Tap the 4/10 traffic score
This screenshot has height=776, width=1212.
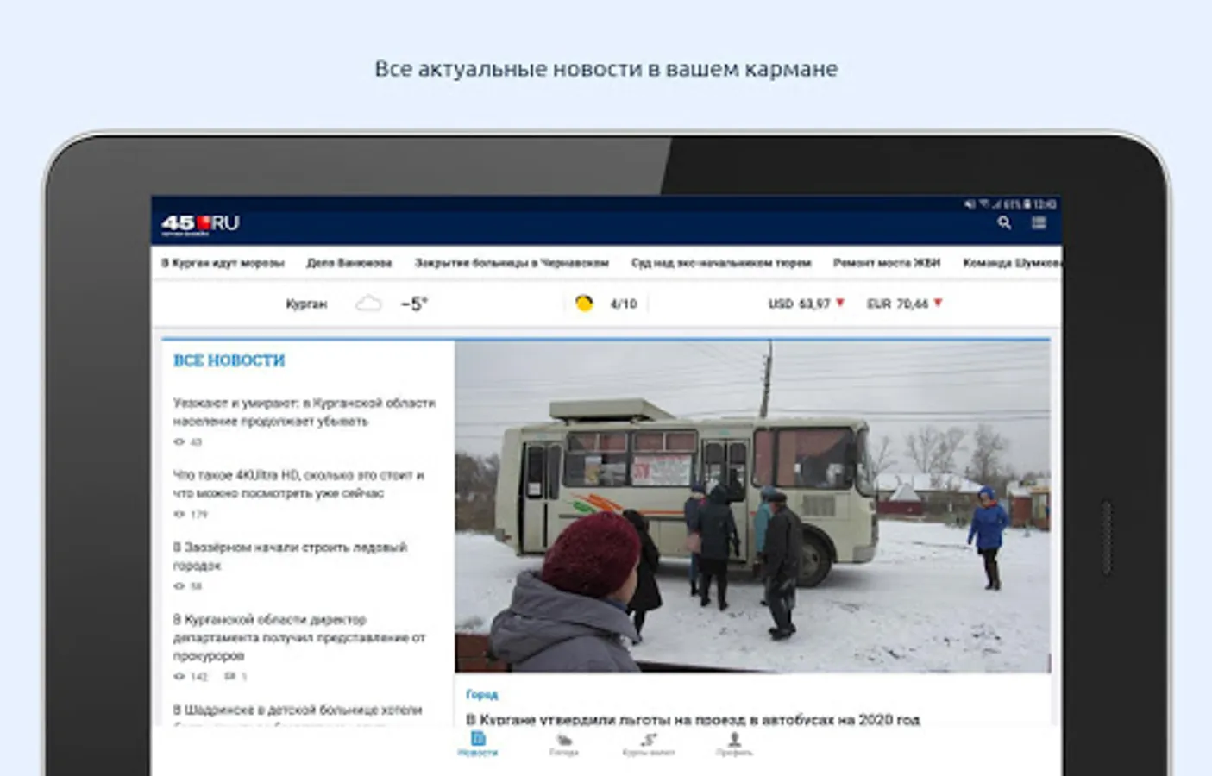click(x=623, y=304)
